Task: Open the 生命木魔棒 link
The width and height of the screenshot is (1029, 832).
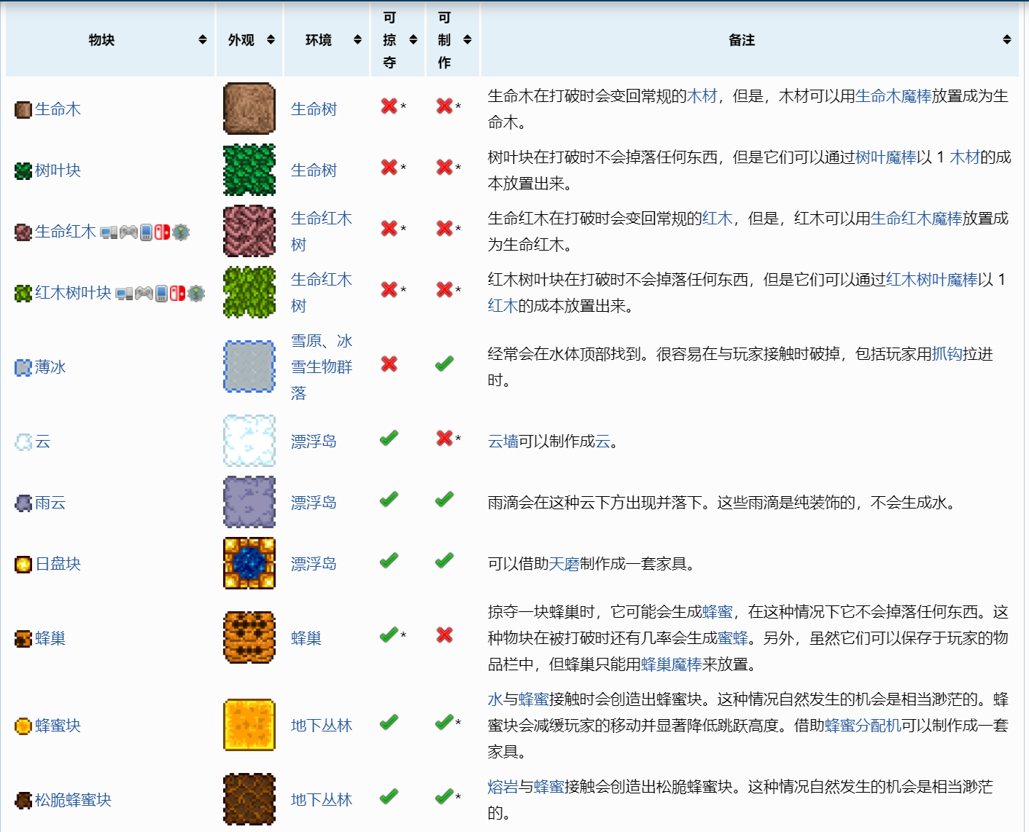Action: tap(893, 96)
